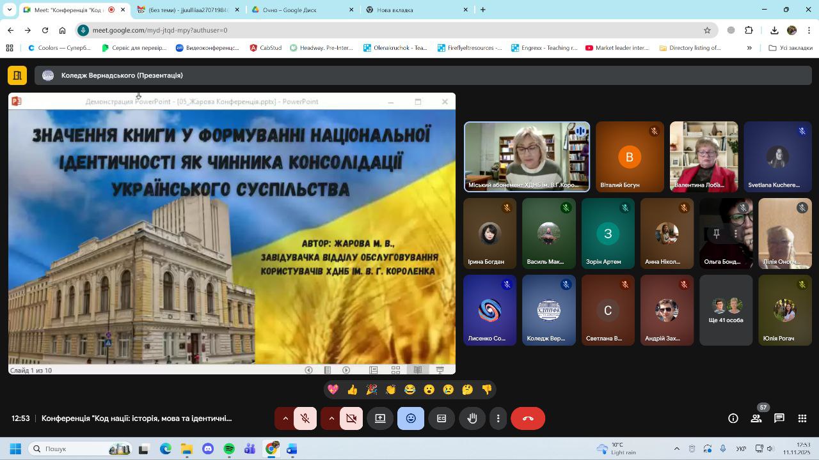Send the thumbs up reaction
Screen dimensions: 819x460
352,390
